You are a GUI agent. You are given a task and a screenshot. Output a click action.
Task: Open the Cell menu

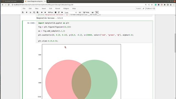click(x=51, y=9)
